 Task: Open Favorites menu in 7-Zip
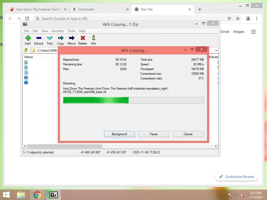click(x=58, y=31)
